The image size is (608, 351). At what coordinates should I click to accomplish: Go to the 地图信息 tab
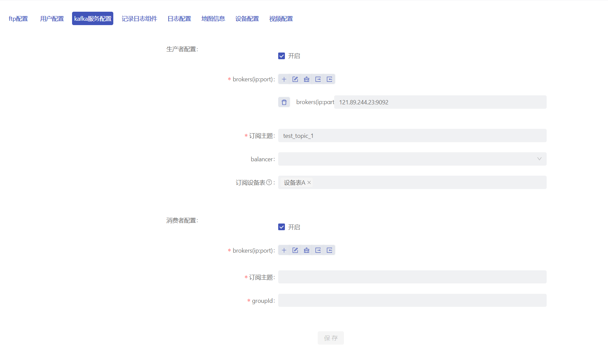(213, 19)
